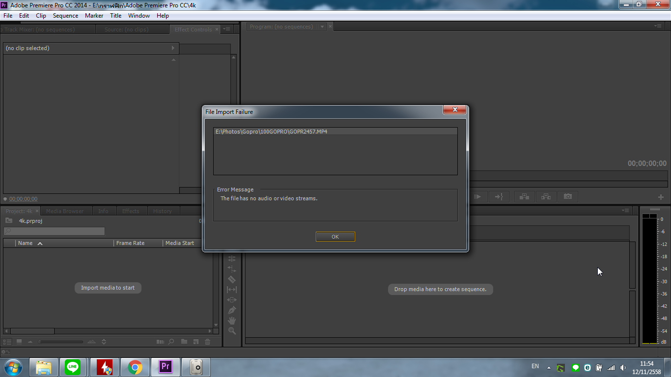671x377 pixels.
Task: Open the Button Editor plus icon
Action: pyautogui.click(x=661, y=197)
